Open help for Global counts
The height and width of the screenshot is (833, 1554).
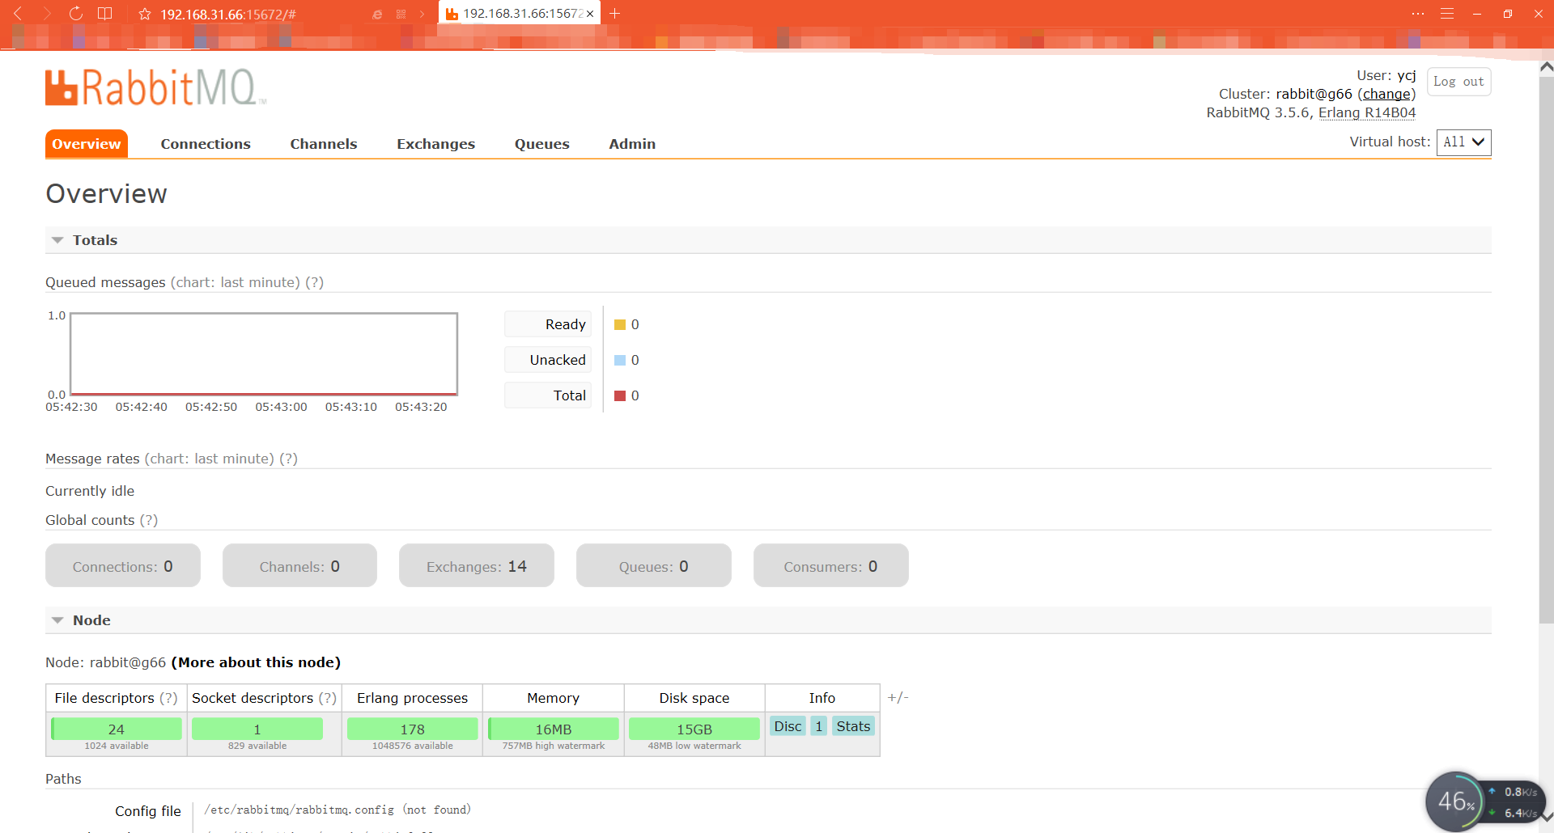pyautogui.click(x=148, y=520)
